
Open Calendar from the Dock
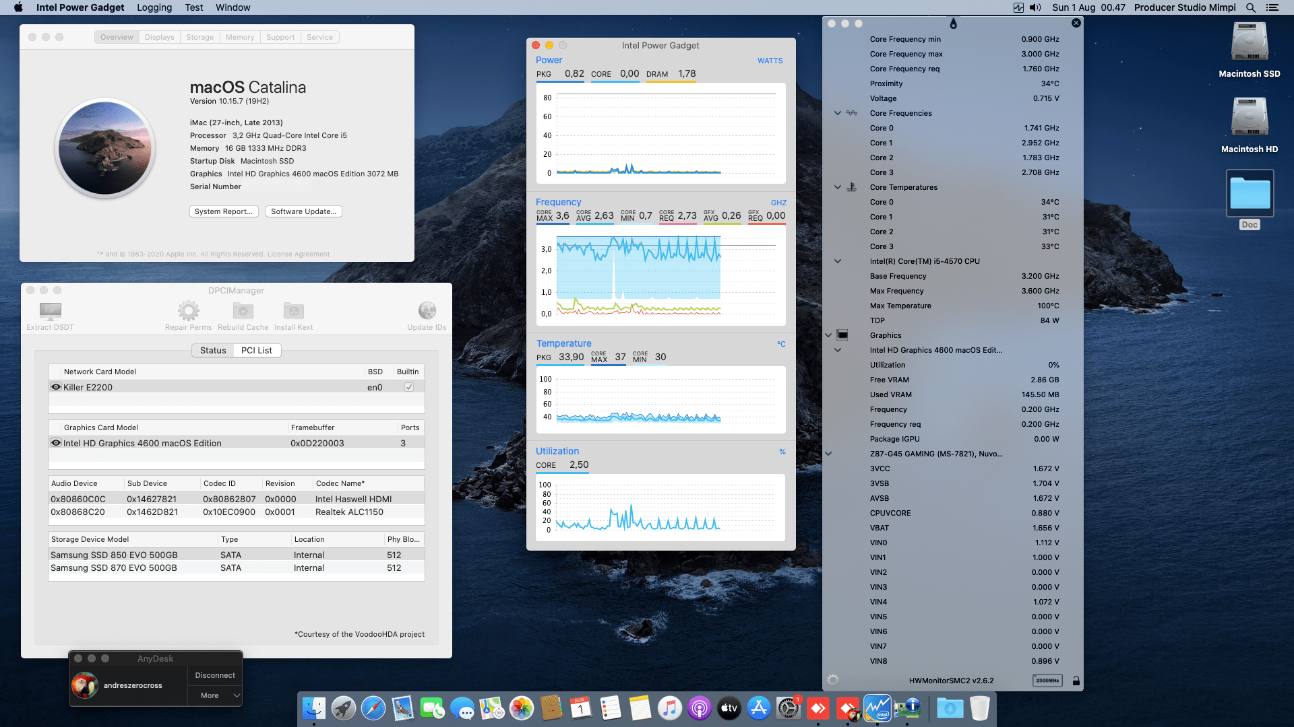pos(581,708)
